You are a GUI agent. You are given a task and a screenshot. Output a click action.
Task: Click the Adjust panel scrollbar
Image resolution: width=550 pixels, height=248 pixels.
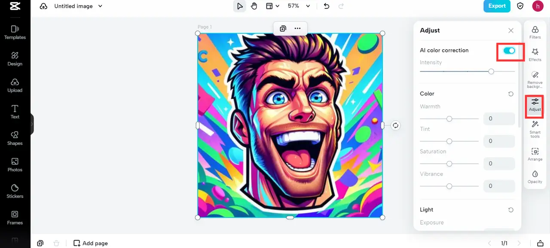[x=519, y=84]
